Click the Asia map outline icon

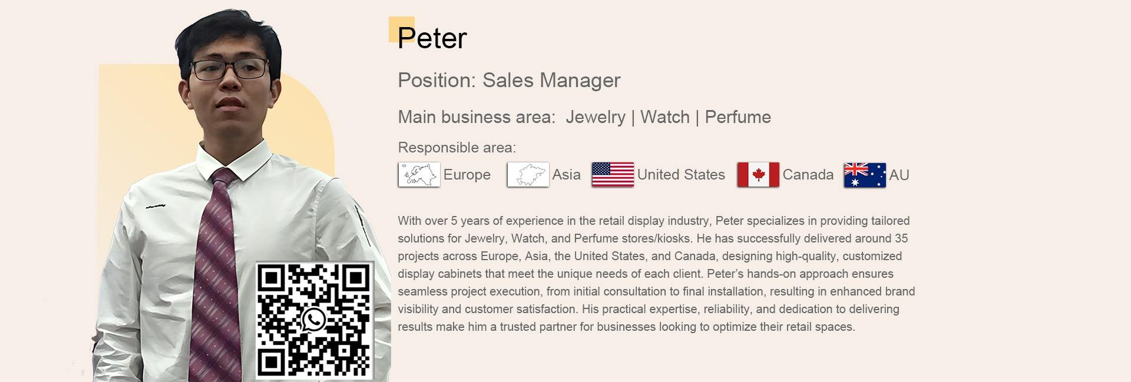pos(528,175)
